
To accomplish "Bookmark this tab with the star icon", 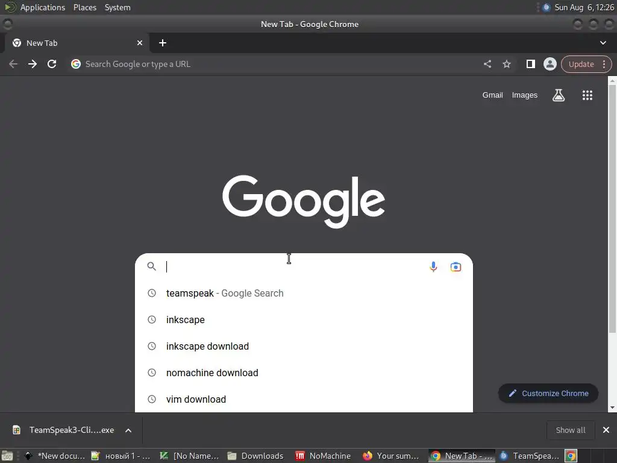I will click(507, 64).
